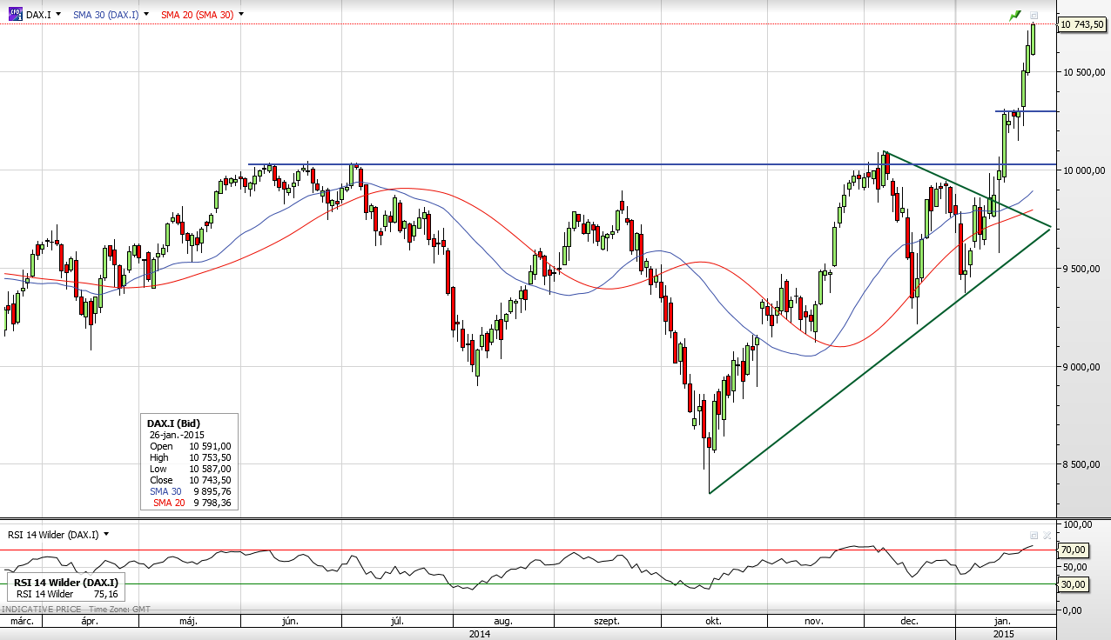The height and width of the screenshot is (640, 1111).
Task: Click the máj. month label on time axis
Action: coord(188,621)
